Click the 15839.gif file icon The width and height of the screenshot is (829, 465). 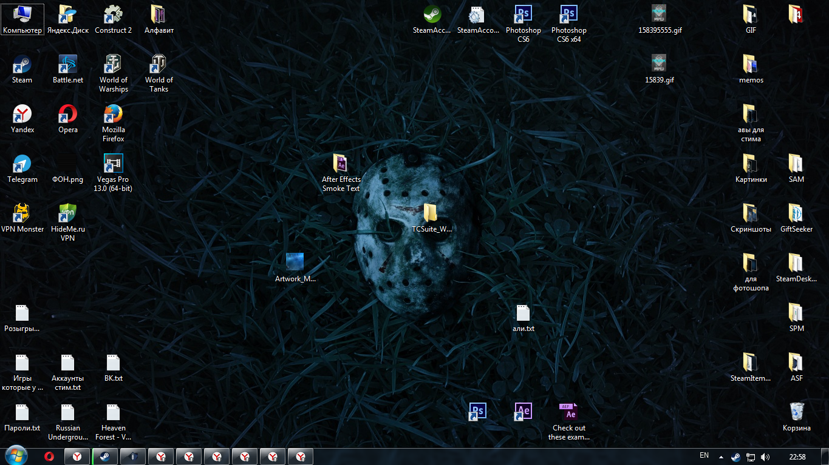click(x=660, y=69)
